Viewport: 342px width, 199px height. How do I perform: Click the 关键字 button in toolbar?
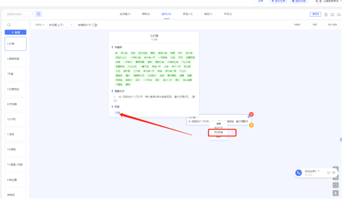[x=297, y=25]
